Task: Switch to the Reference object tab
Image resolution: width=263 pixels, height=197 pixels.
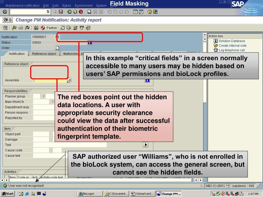Action: click(x=44, y=54)
